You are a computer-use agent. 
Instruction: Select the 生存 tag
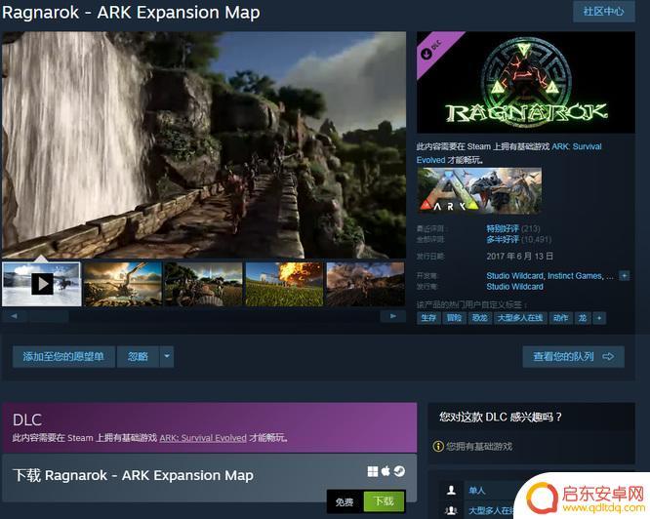(428, 318)
